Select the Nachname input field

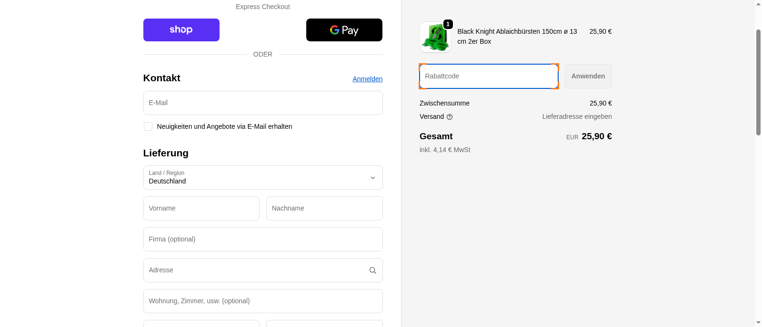[x=324, y=209]
